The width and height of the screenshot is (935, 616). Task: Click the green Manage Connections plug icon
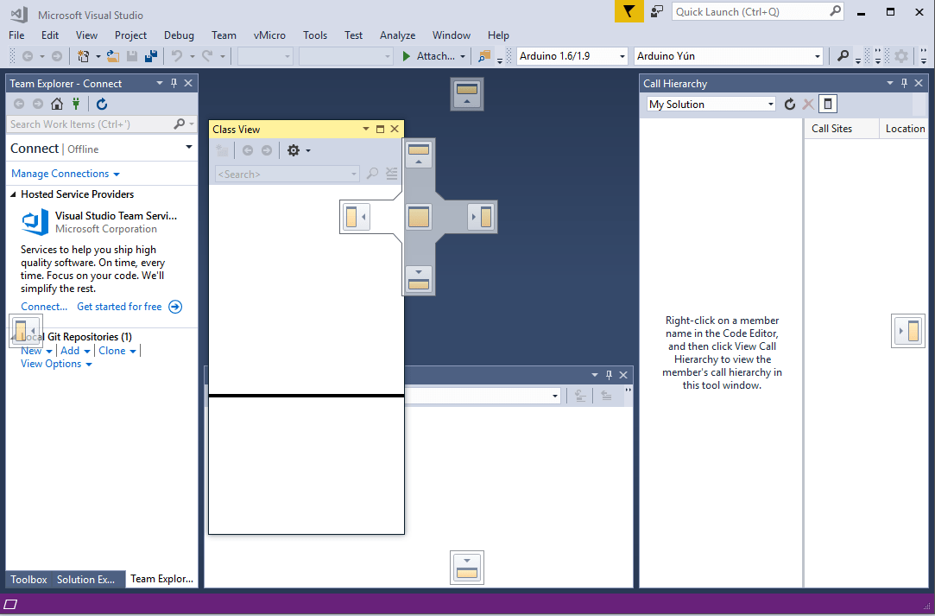tap(76, 104)
